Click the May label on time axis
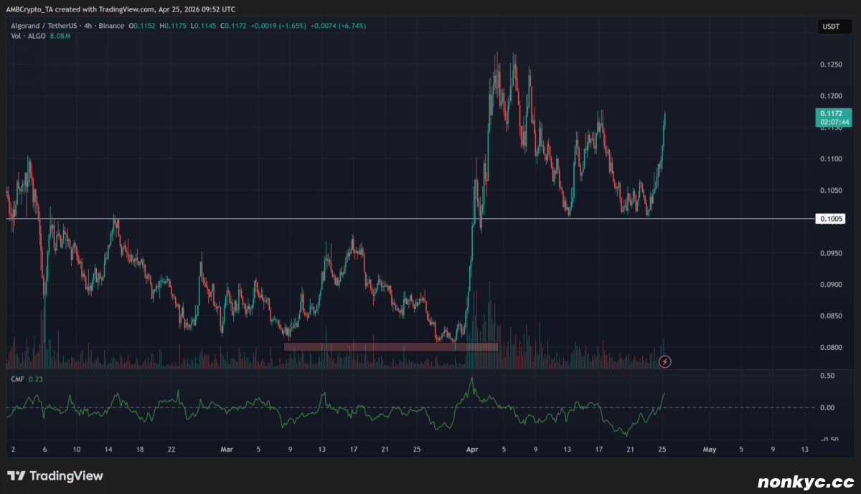 click(x=710, y=450)
